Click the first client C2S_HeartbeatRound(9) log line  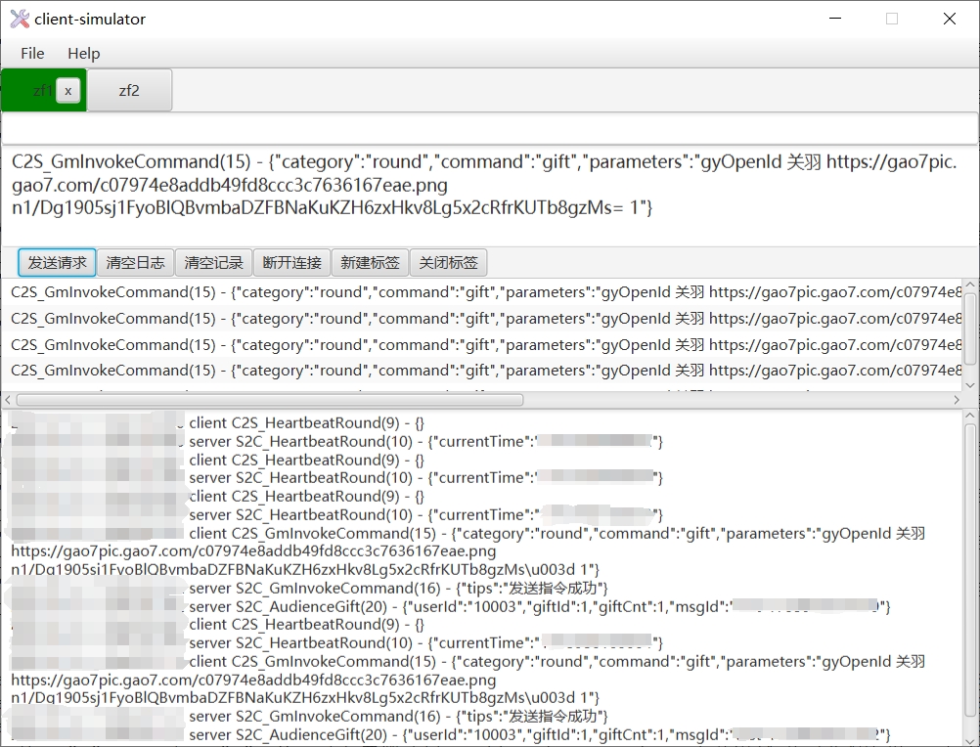point(306,422)
